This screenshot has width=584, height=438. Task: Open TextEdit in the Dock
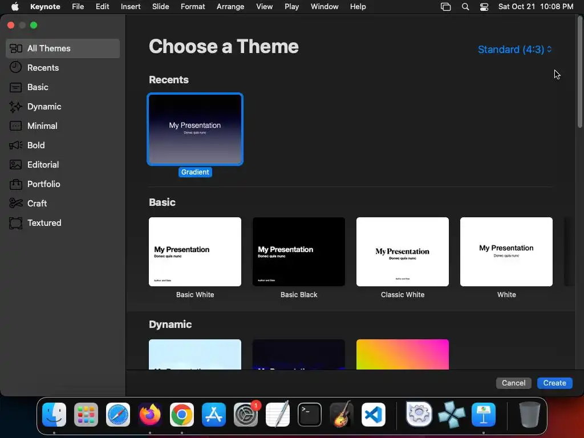[x=278, y=415]
